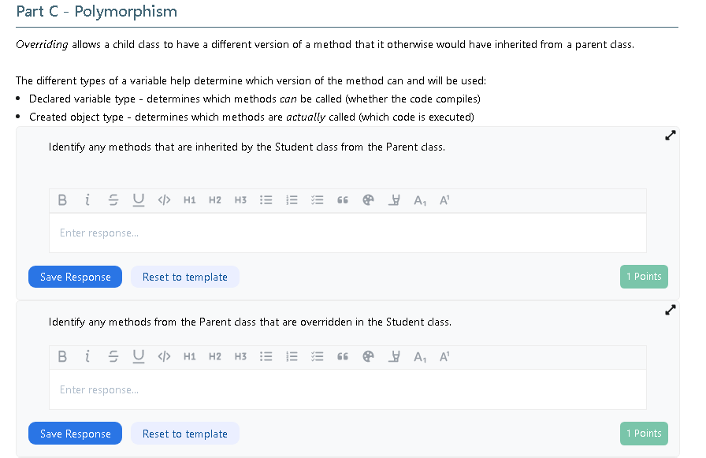
Task: Toggle bold in the inherited methods editor
Action: tap(62, 200)
